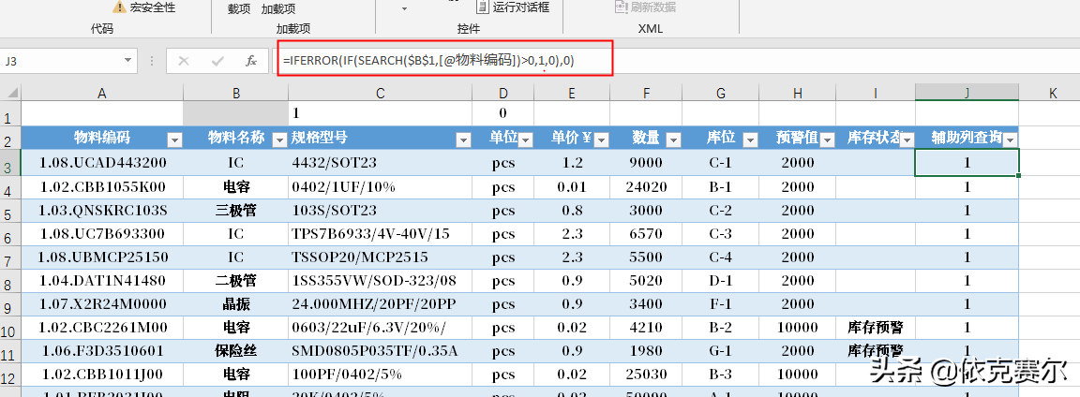This screenshot has width=1080, height=397.
Task: Select column header H
Action: pyautogui.click(x=797, y=93)
